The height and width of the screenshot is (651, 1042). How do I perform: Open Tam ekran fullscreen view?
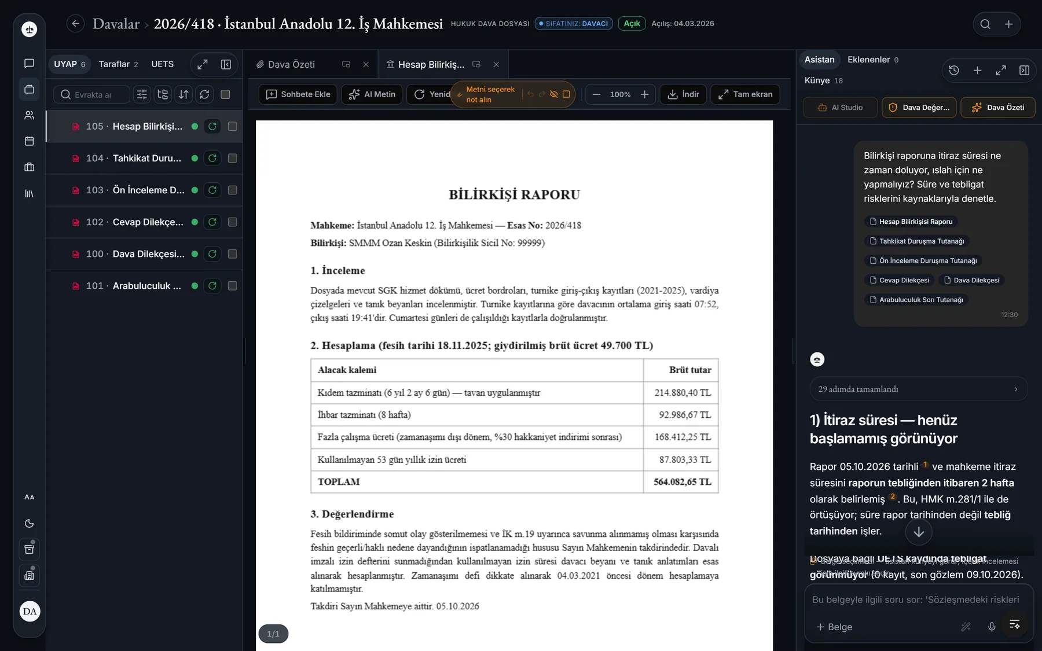745,94
